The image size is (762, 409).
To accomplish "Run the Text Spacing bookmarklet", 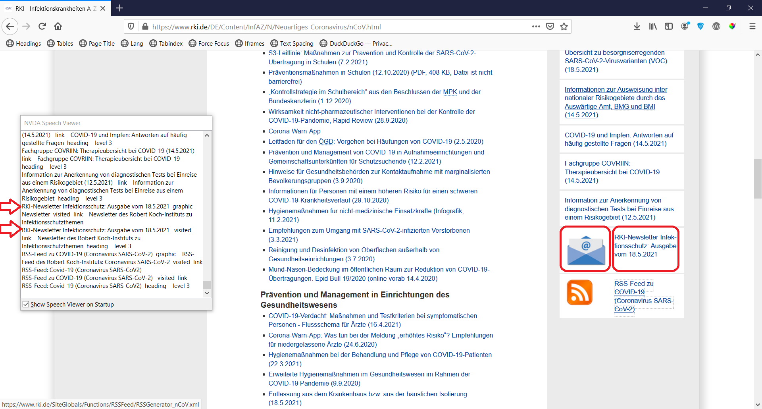I will click(x=292, y=43).
